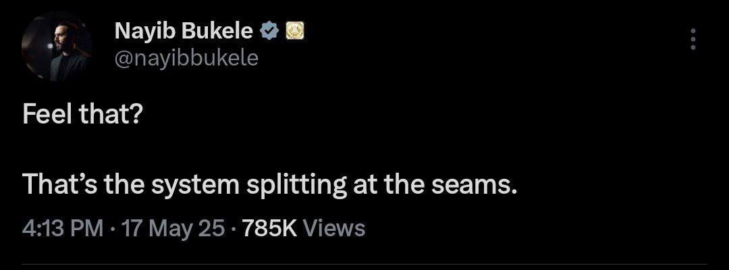Click the "Feel that?" line of text
The width and height of the screenshot is (729, 270).
[81, 115]
